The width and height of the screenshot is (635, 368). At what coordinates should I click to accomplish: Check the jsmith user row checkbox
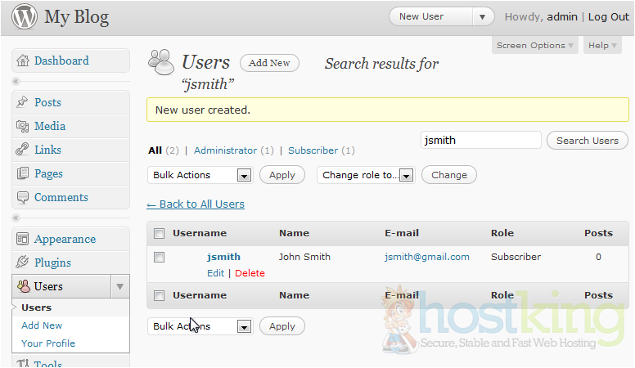point(160,257)
